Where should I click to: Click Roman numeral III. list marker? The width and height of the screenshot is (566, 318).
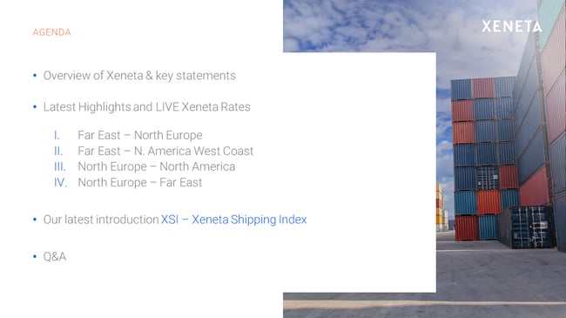[60, 166]
